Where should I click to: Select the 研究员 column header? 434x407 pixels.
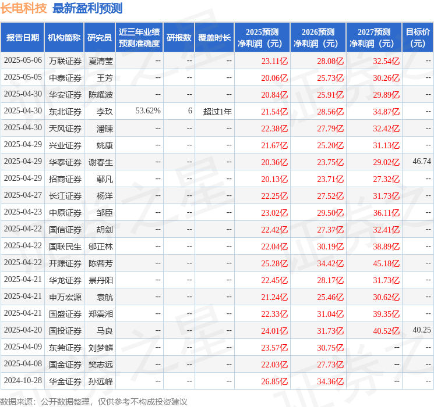click(100, 38)
